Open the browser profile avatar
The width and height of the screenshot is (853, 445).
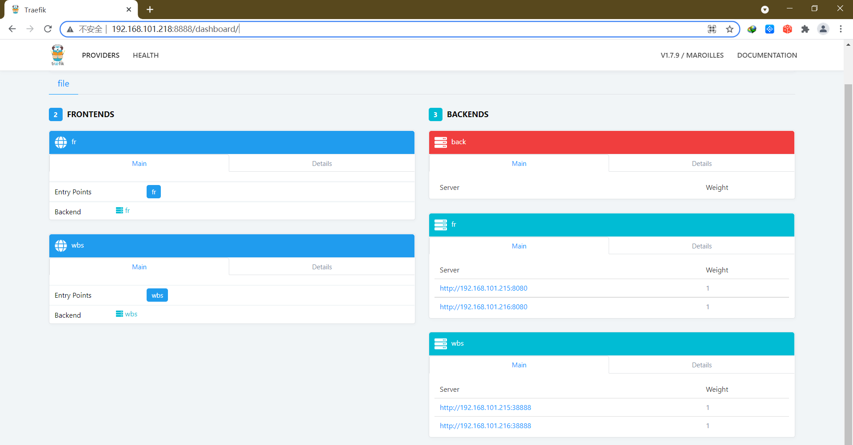pos(823,29)
